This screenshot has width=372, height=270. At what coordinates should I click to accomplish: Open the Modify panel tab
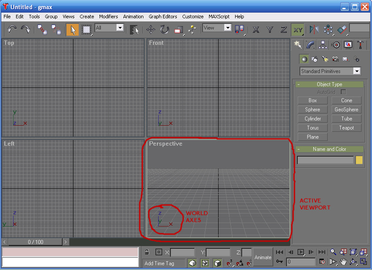click(x=310, y=45)
